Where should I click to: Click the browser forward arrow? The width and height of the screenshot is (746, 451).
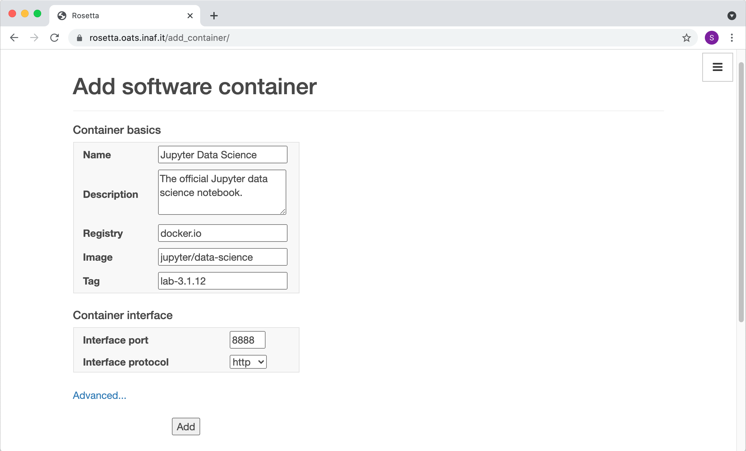point(34,38)
